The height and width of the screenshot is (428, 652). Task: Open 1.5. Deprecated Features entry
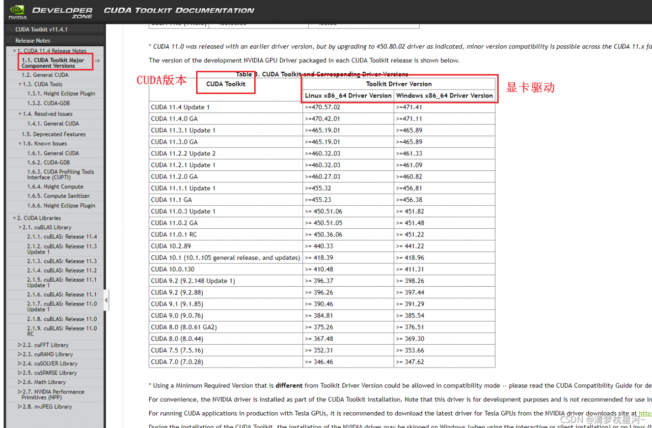click(53, 134)
